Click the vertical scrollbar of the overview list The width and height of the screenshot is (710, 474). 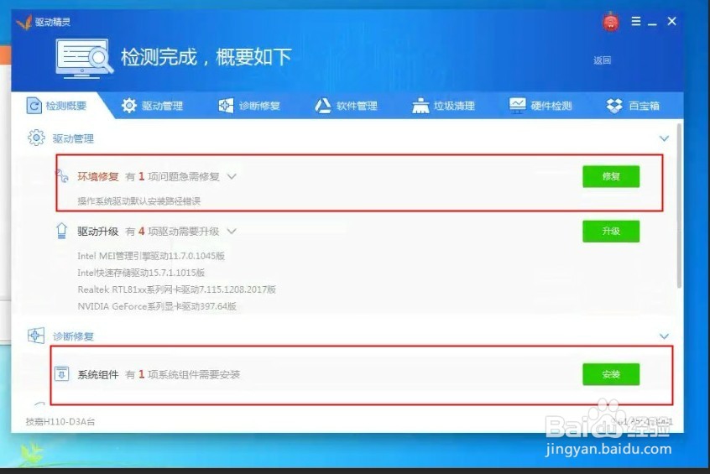pos(679,206)
